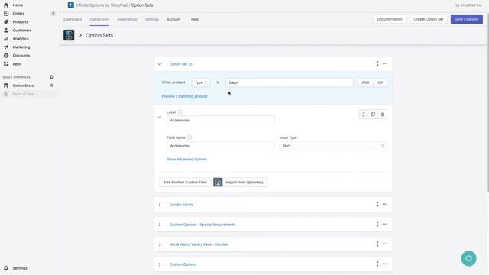Open the Marketing megaphone icon
Image resolution: width=489 pixels, height=275 pixels.
(6, 47)
